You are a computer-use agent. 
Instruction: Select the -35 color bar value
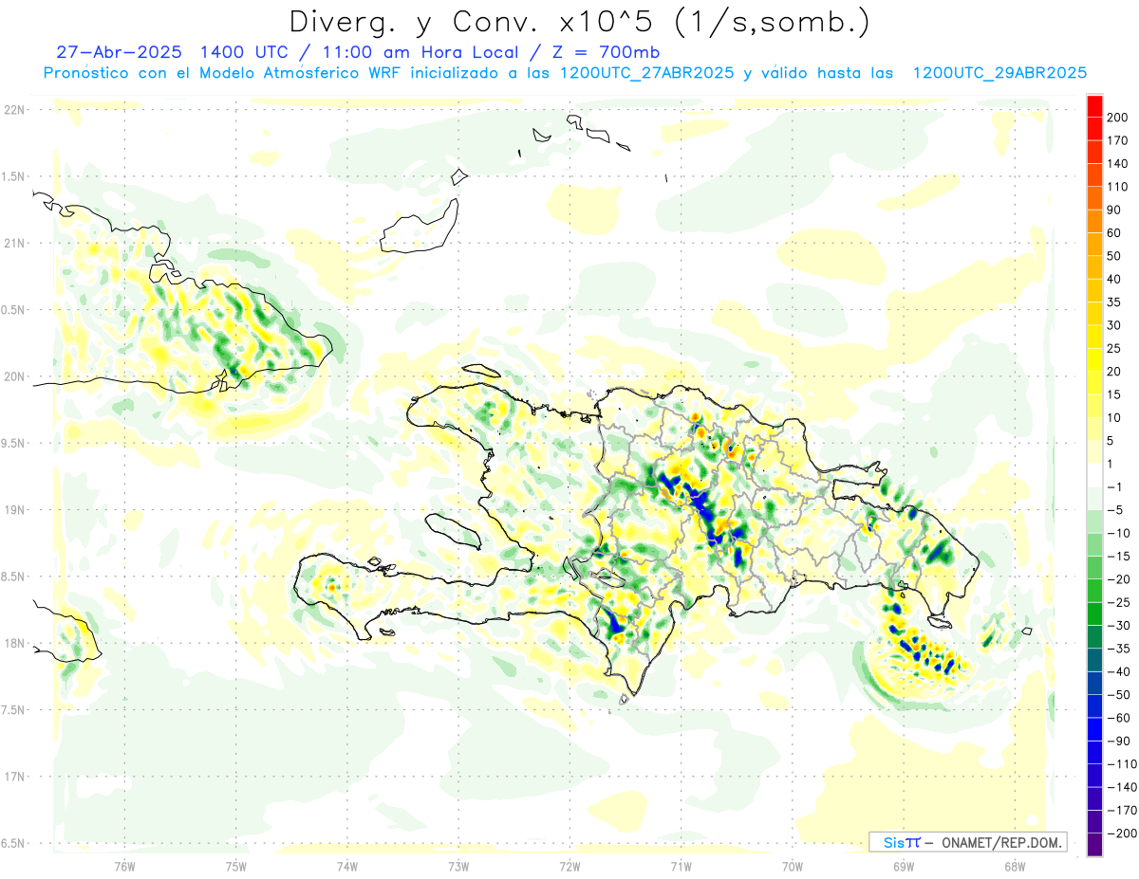pos(1119,649)
